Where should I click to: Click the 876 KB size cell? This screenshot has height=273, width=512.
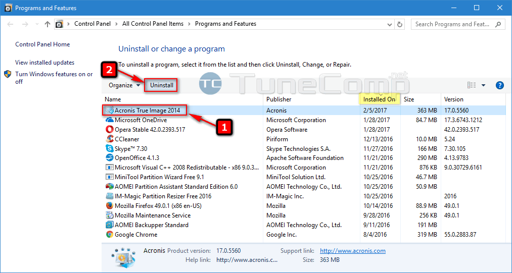click(x=426, y=168)
